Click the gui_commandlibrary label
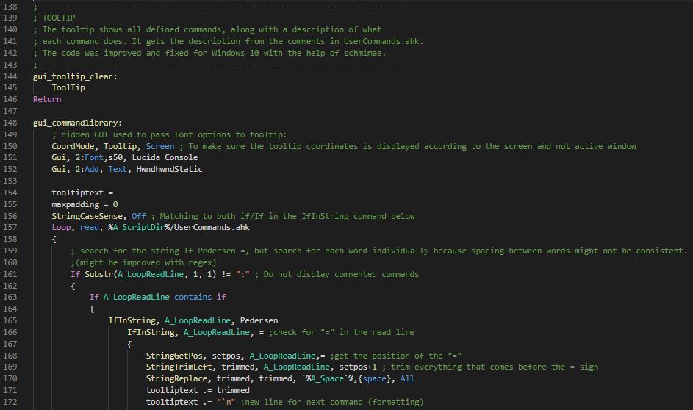Viewport: 693px width, 410px height. [77, 123]
